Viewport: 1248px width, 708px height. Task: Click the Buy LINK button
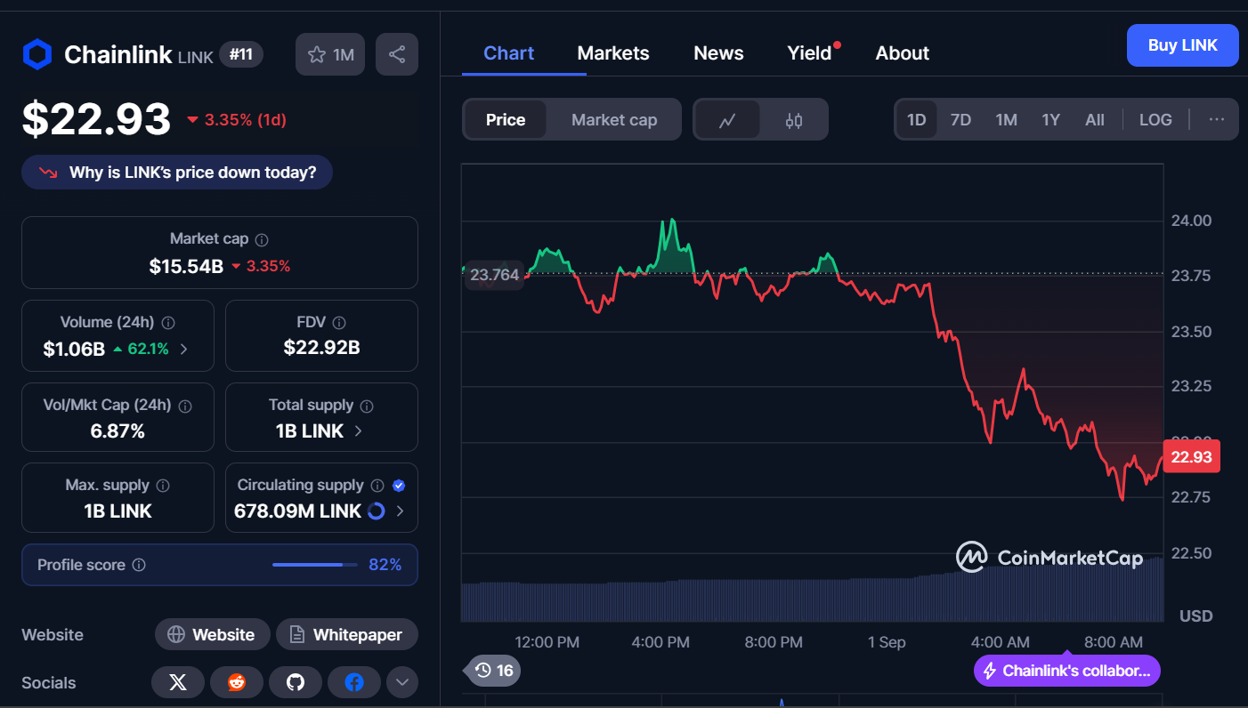(1182, 45)
